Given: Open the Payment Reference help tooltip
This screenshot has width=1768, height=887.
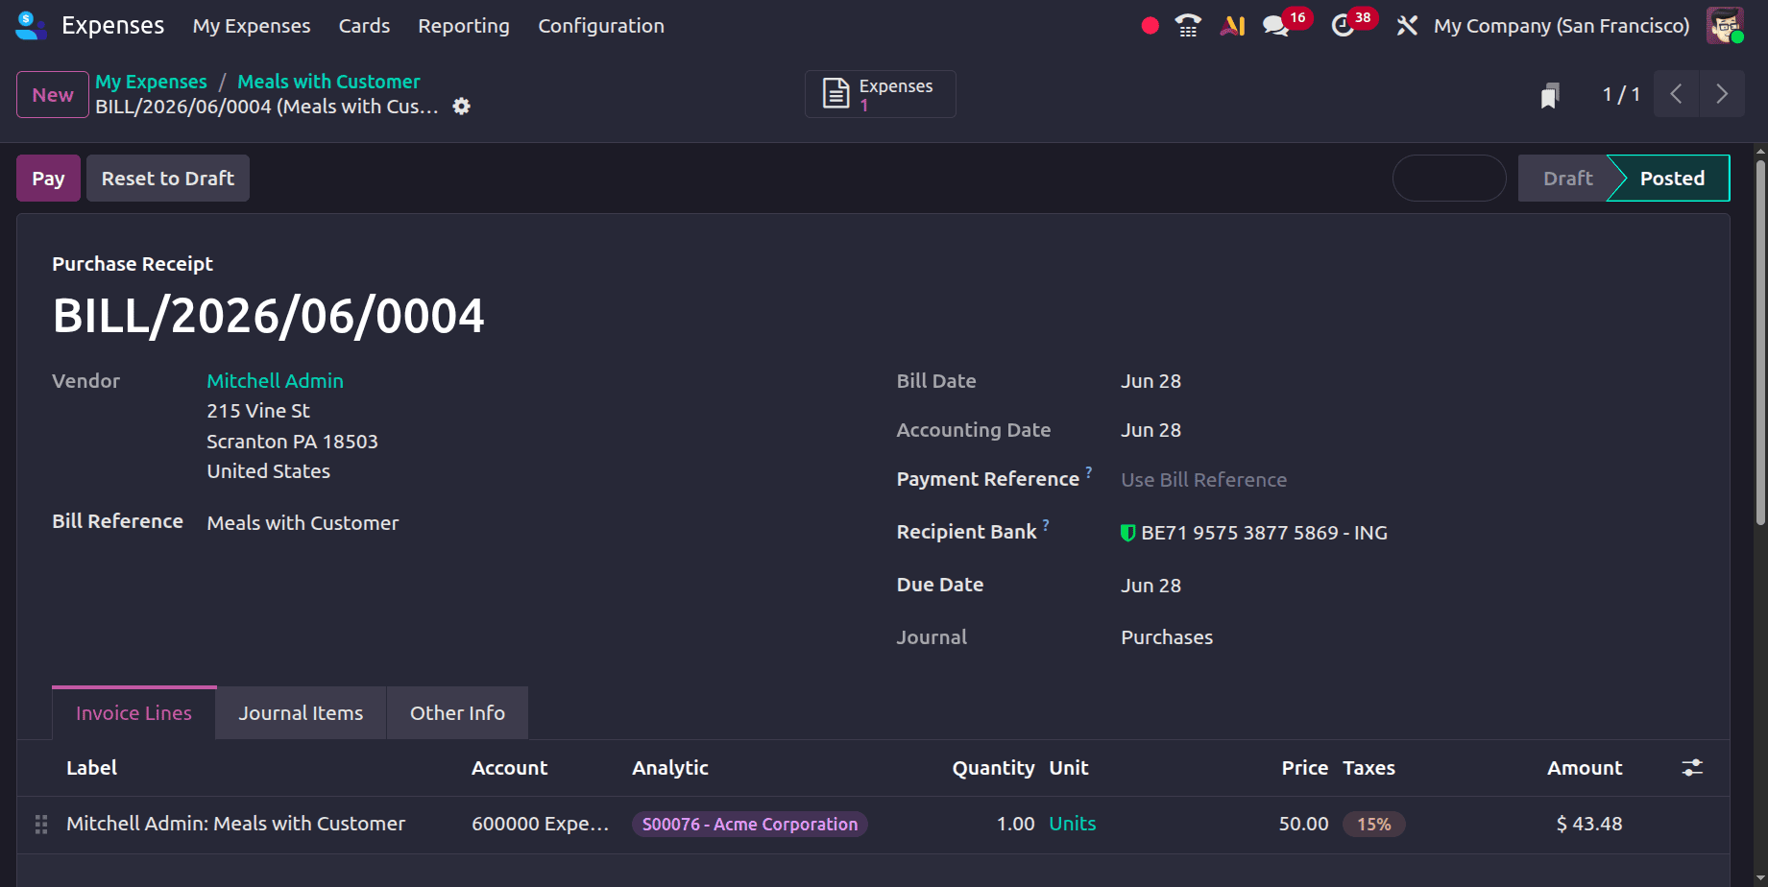Looking at the screenshot, I should [1089, 471].
